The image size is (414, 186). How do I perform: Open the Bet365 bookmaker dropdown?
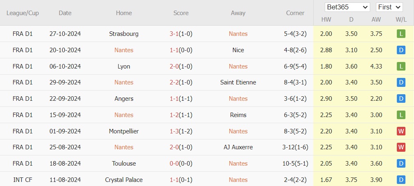[347, 7]
